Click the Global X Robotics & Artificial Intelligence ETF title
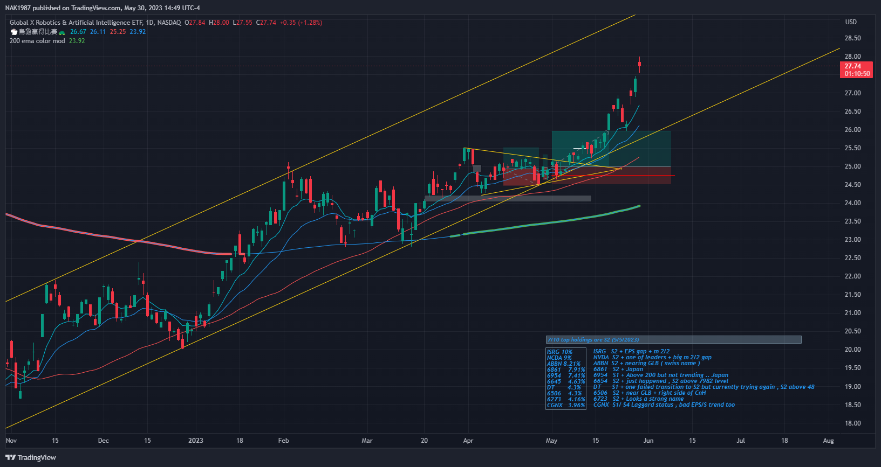 76,23
